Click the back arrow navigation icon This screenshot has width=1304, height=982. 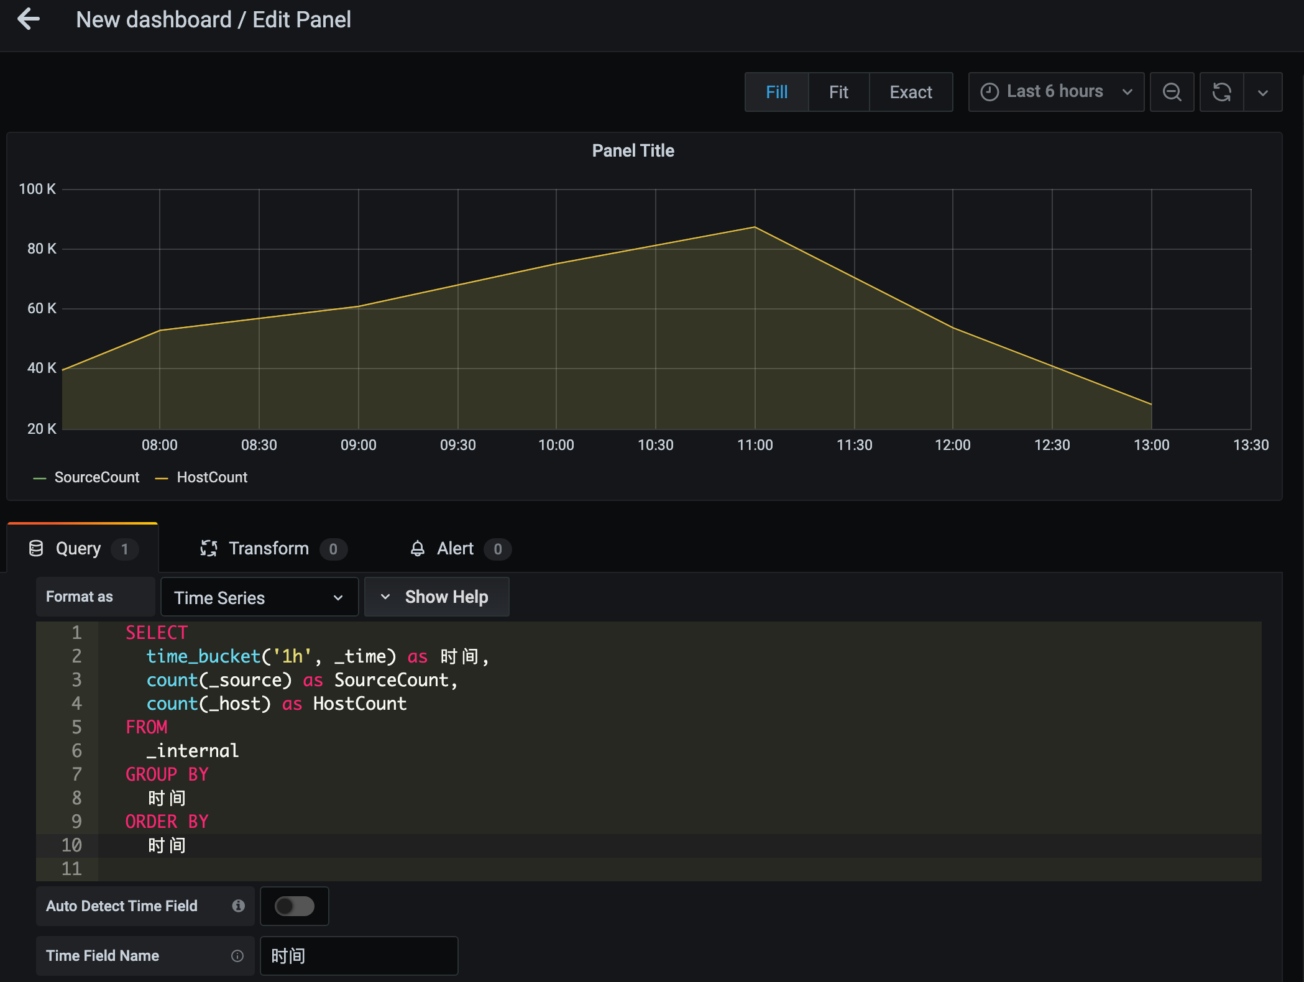[28, 19]
